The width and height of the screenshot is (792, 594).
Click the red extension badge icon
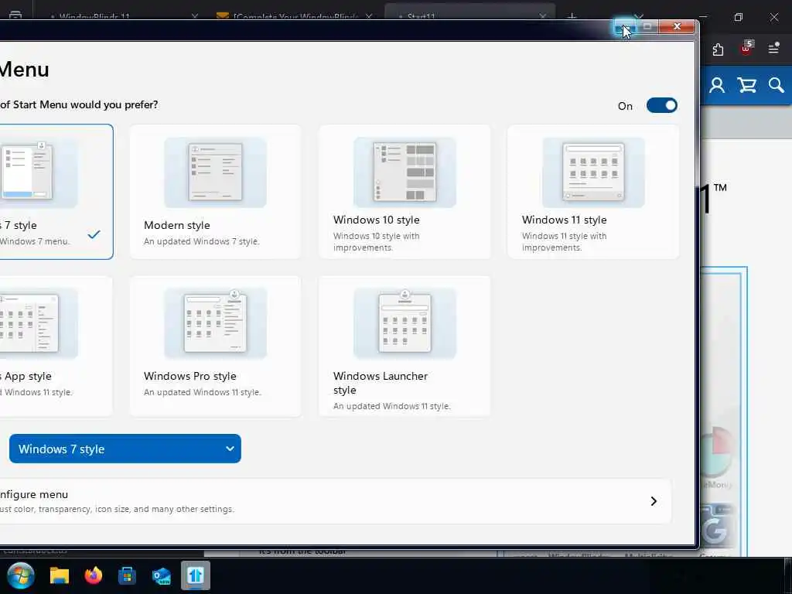(x=746, y=48)
